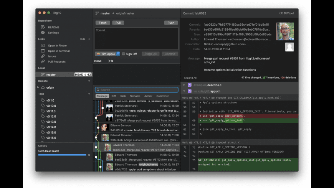Click the Commit button
This screenshot has width=334, height=188.
pos(170,54)
